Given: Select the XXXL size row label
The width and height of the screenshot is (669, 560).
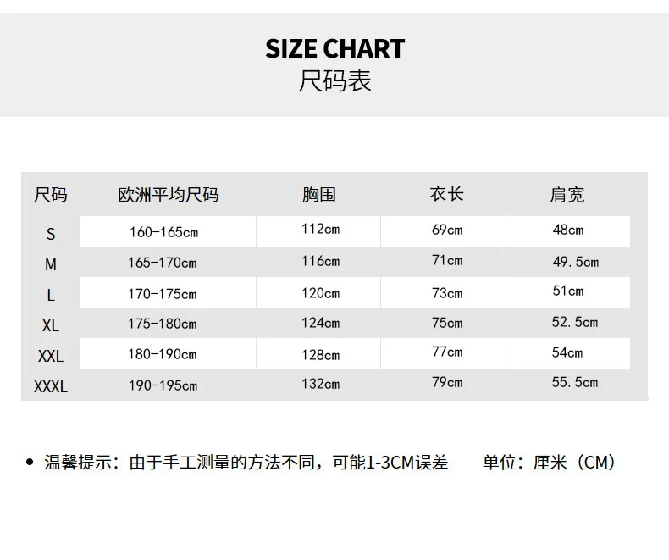Looking at the screenshot, I should pos(51,386).
